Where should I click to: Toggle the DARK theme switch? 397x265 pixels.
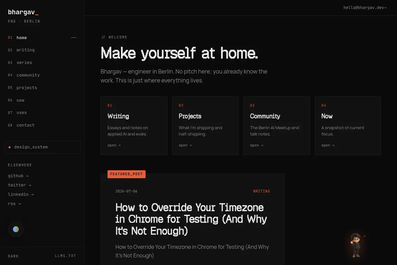point(13,256)
